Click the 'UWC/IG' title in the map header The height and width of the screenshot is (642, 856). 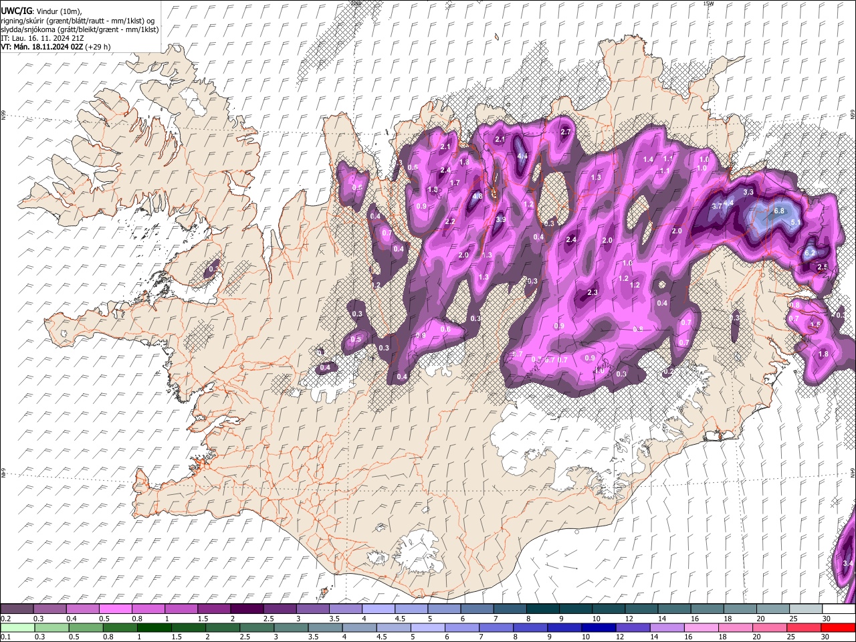coord(16,11)
